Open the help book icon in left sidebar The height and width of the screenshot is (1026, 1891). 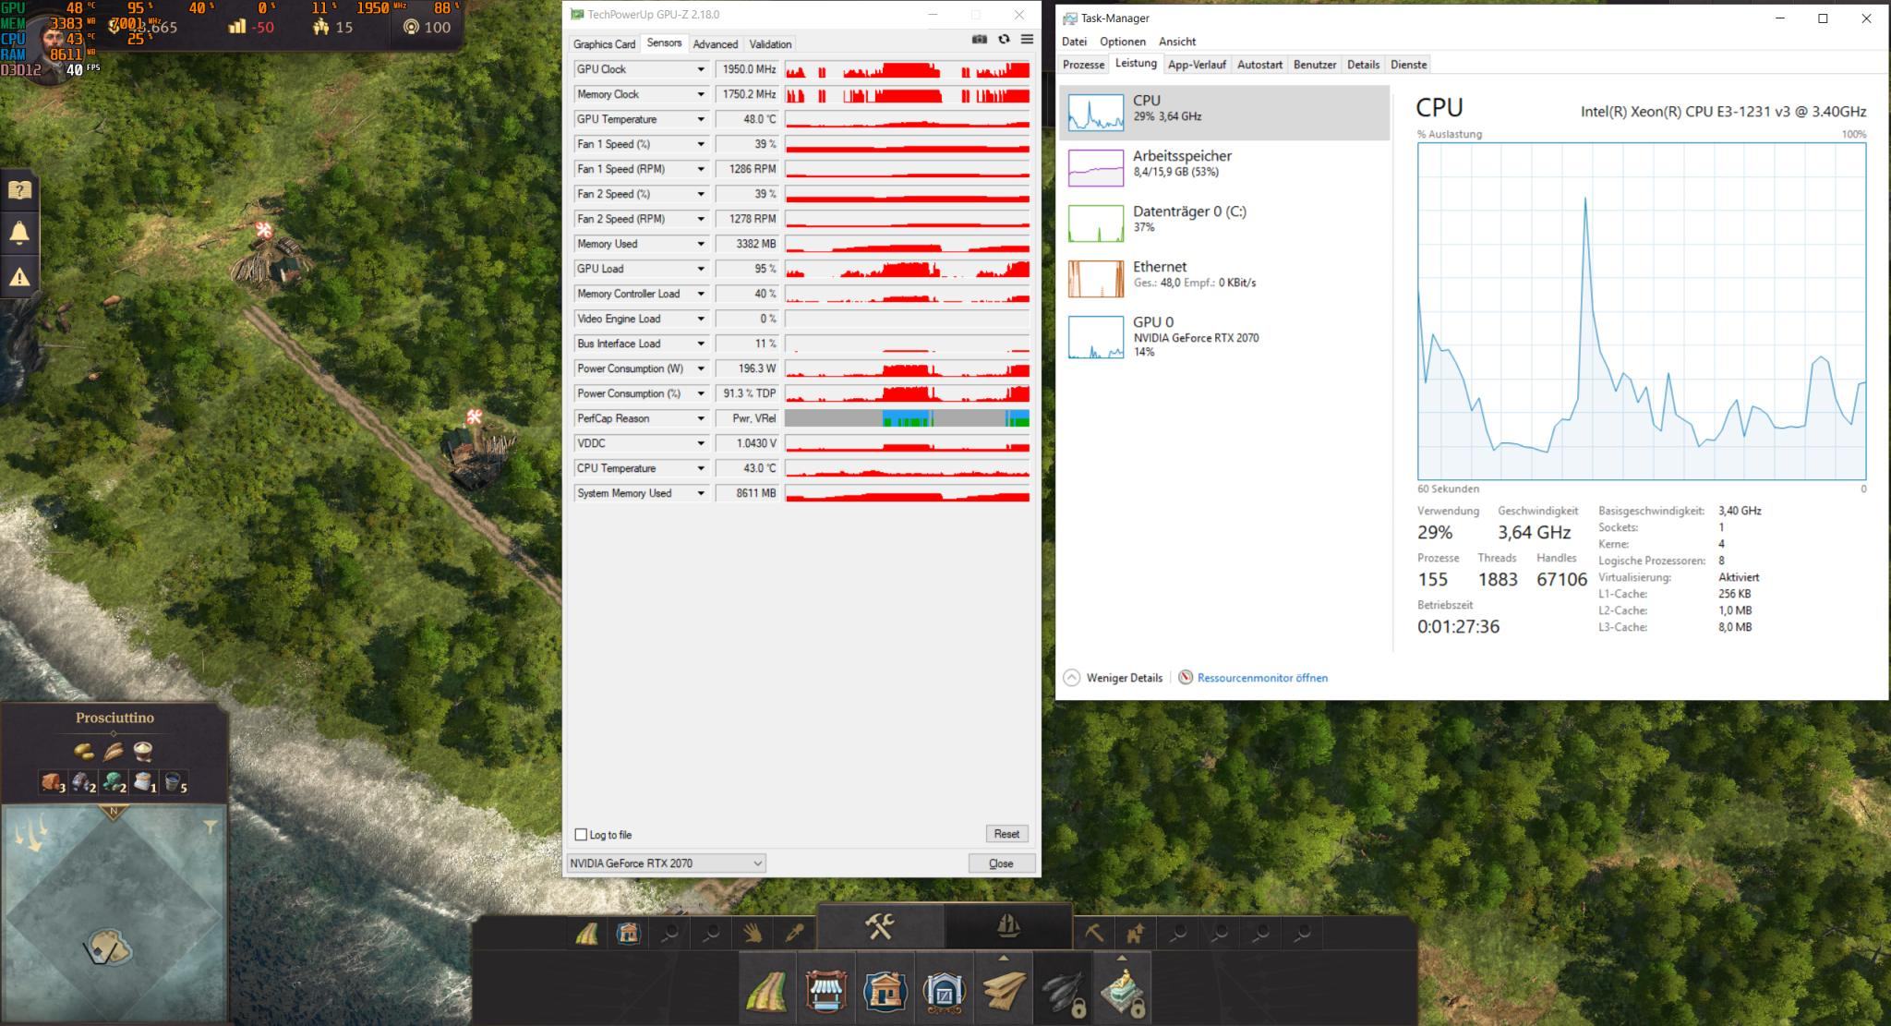pos(19,189)
